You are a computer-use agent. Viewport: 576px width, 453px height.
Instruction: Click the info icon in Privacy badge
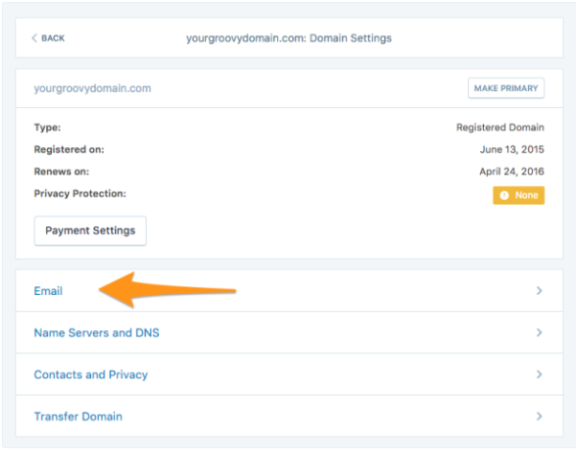pos(504,195)
